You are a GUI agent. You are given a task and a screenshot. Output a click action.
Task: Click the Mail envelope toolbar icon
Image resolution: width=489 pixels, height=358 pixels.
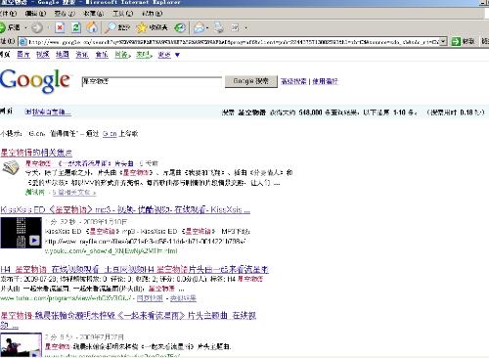point(199,27)
